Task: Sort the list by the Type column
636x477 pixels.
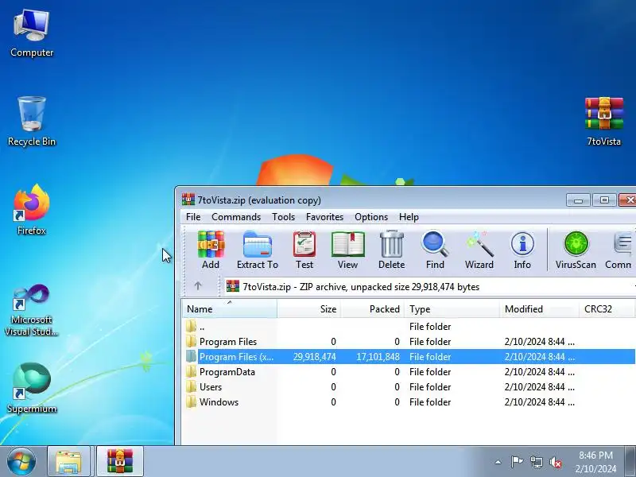Action: tap(452, 308)
